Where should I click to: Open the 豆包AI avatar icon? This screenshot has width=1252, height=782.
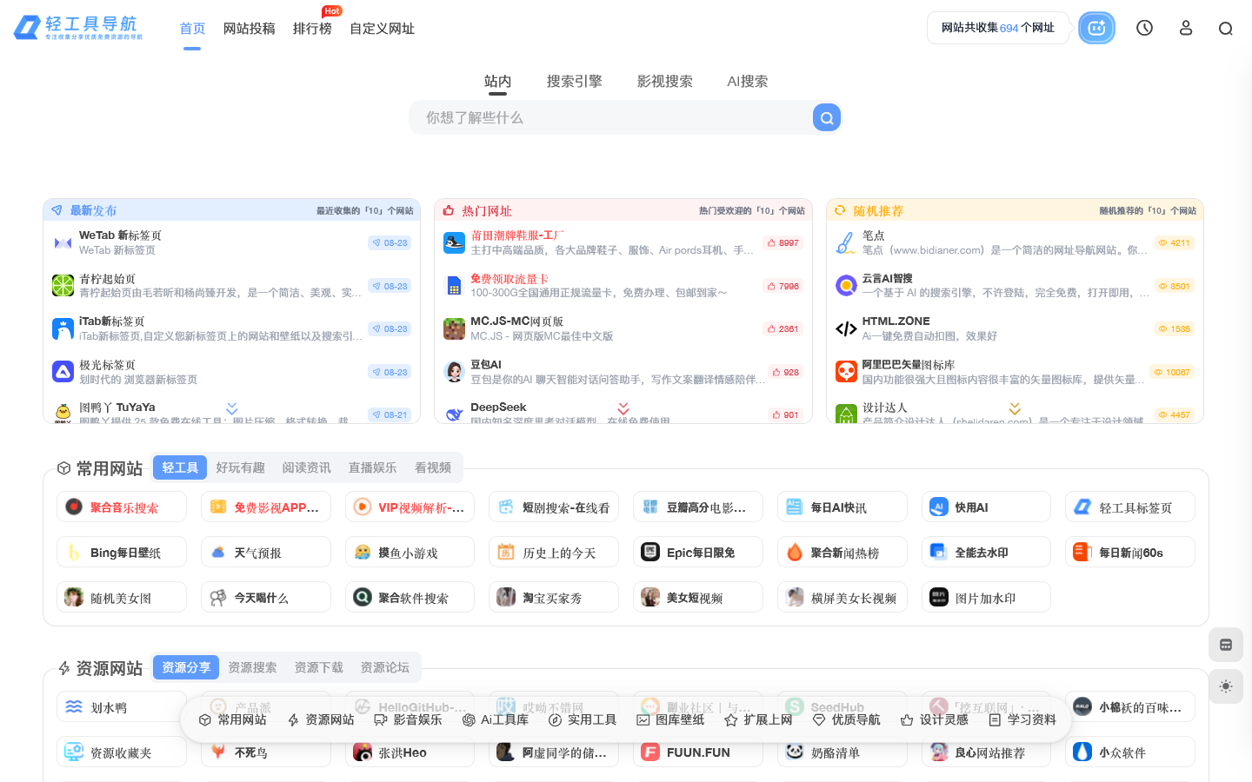click(454, 372)
